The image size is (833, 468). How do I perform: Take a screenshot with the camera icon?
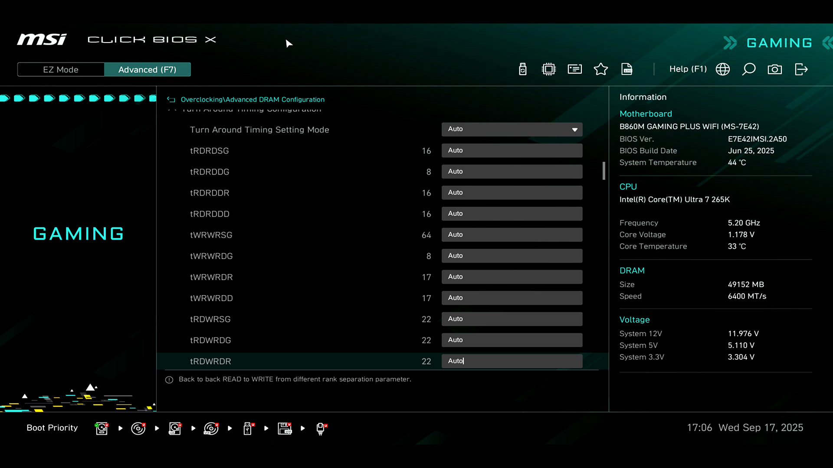[775, 69]
